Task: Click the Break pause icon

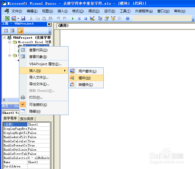Action: tap(79, 19)
